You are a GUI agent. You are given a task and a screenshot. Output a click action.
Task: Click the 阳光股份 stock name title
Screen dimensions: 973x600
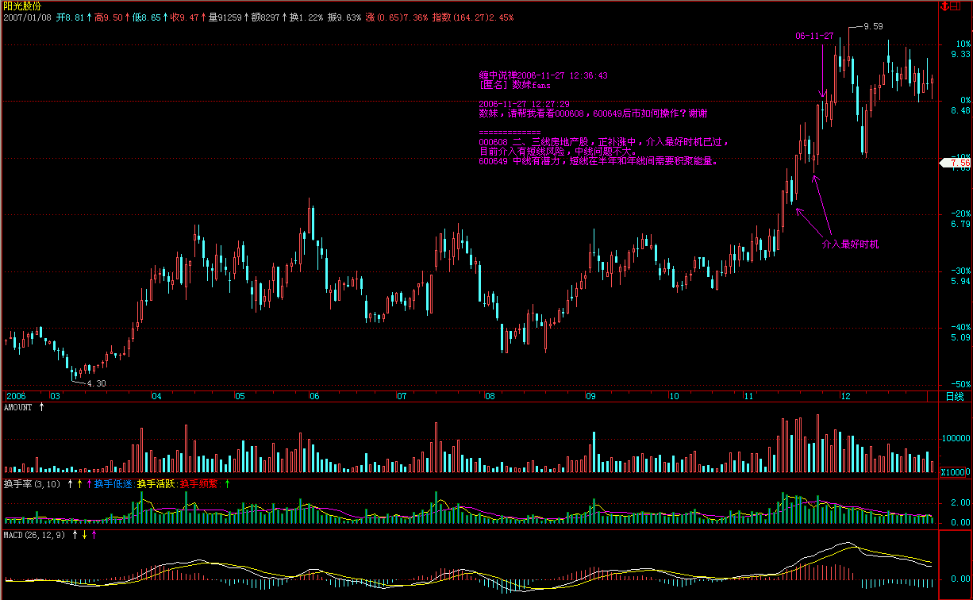[22, 6]
